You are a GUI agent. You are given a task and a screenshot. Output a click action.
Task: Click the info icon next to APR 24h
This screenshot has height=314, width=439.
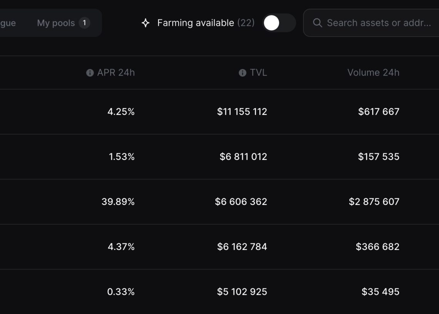click(90, 72)
